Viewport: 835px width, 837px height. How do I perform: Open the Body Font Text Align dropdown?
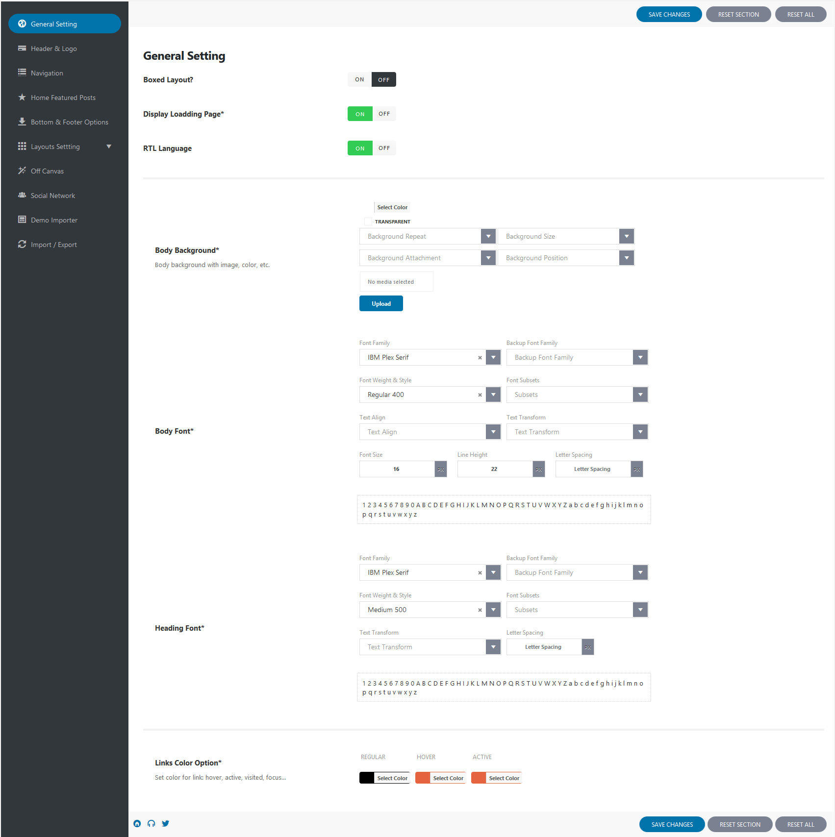click(430, 432)
